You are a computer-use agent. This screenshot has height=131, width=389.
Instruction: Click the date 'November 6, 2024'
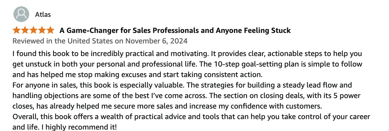(x=156, y=41)
